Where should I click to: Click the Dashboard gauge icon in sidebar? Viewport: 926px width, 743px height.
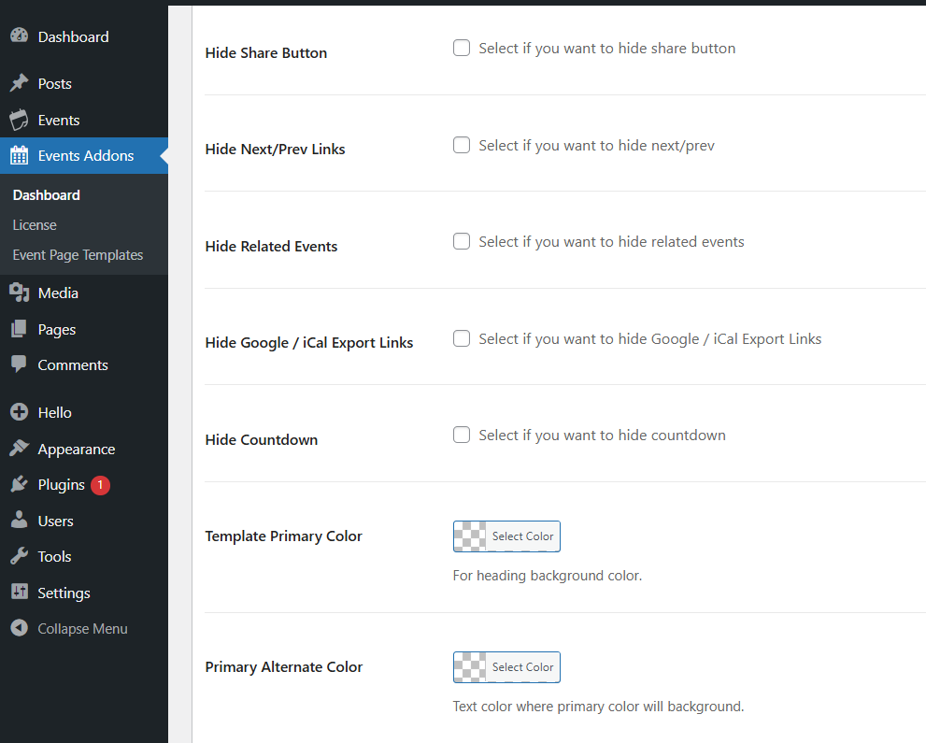point(19,36)
